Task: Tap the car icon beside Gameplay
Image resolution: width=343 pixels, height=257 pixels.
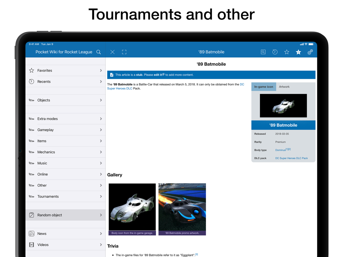Action: point(32,130)
